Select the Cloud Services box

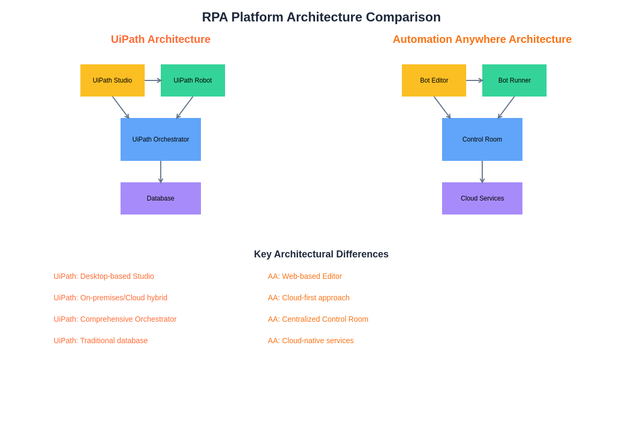(482, 198)
